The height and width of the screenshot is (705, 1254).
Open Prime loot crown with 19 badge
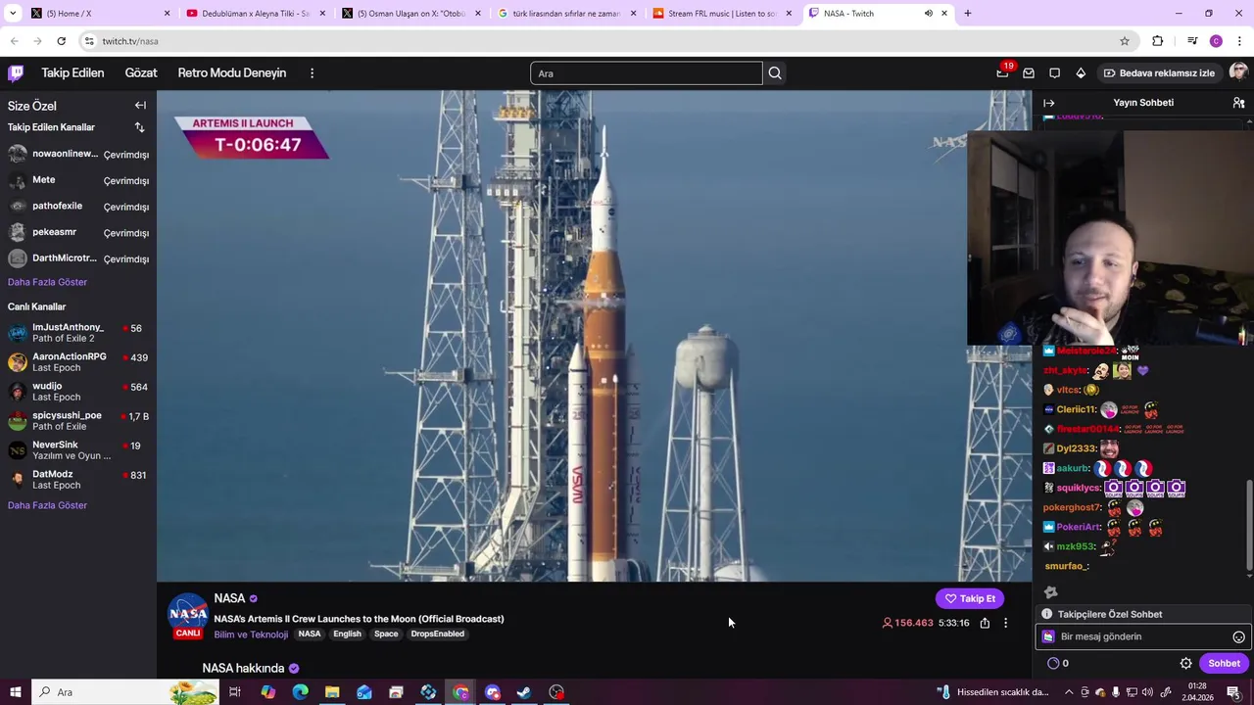(x=1002, y=72)
